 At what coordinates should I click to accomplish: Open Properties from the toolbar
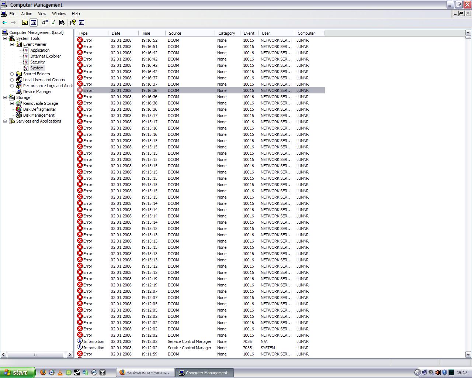44,23
